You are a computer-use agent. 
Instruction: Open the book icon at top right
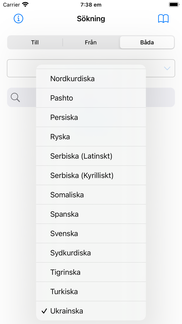[x=163, y=19]
